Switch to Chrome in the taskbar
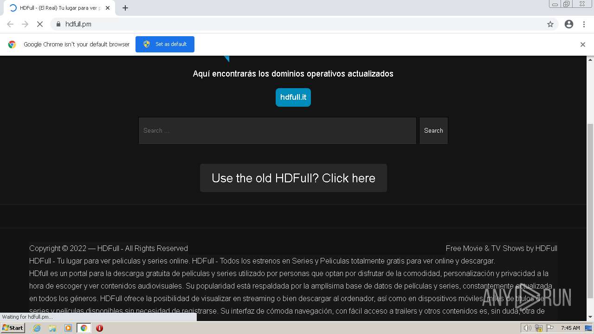This screenshot has width=594, height=334. pyautogui.click(x=84, y=328)
